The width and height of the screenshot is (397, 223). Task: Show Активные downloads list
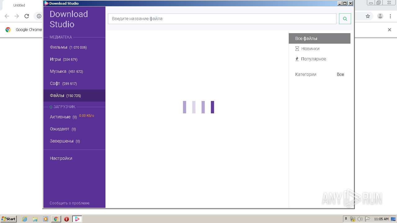74,117
